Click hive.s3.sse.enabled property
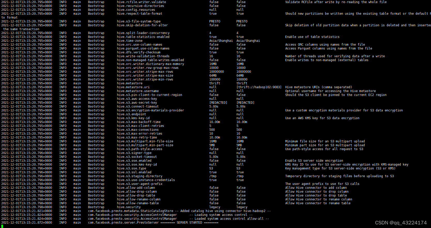Screen dimensions: 431x228 (x=134, y=161)
